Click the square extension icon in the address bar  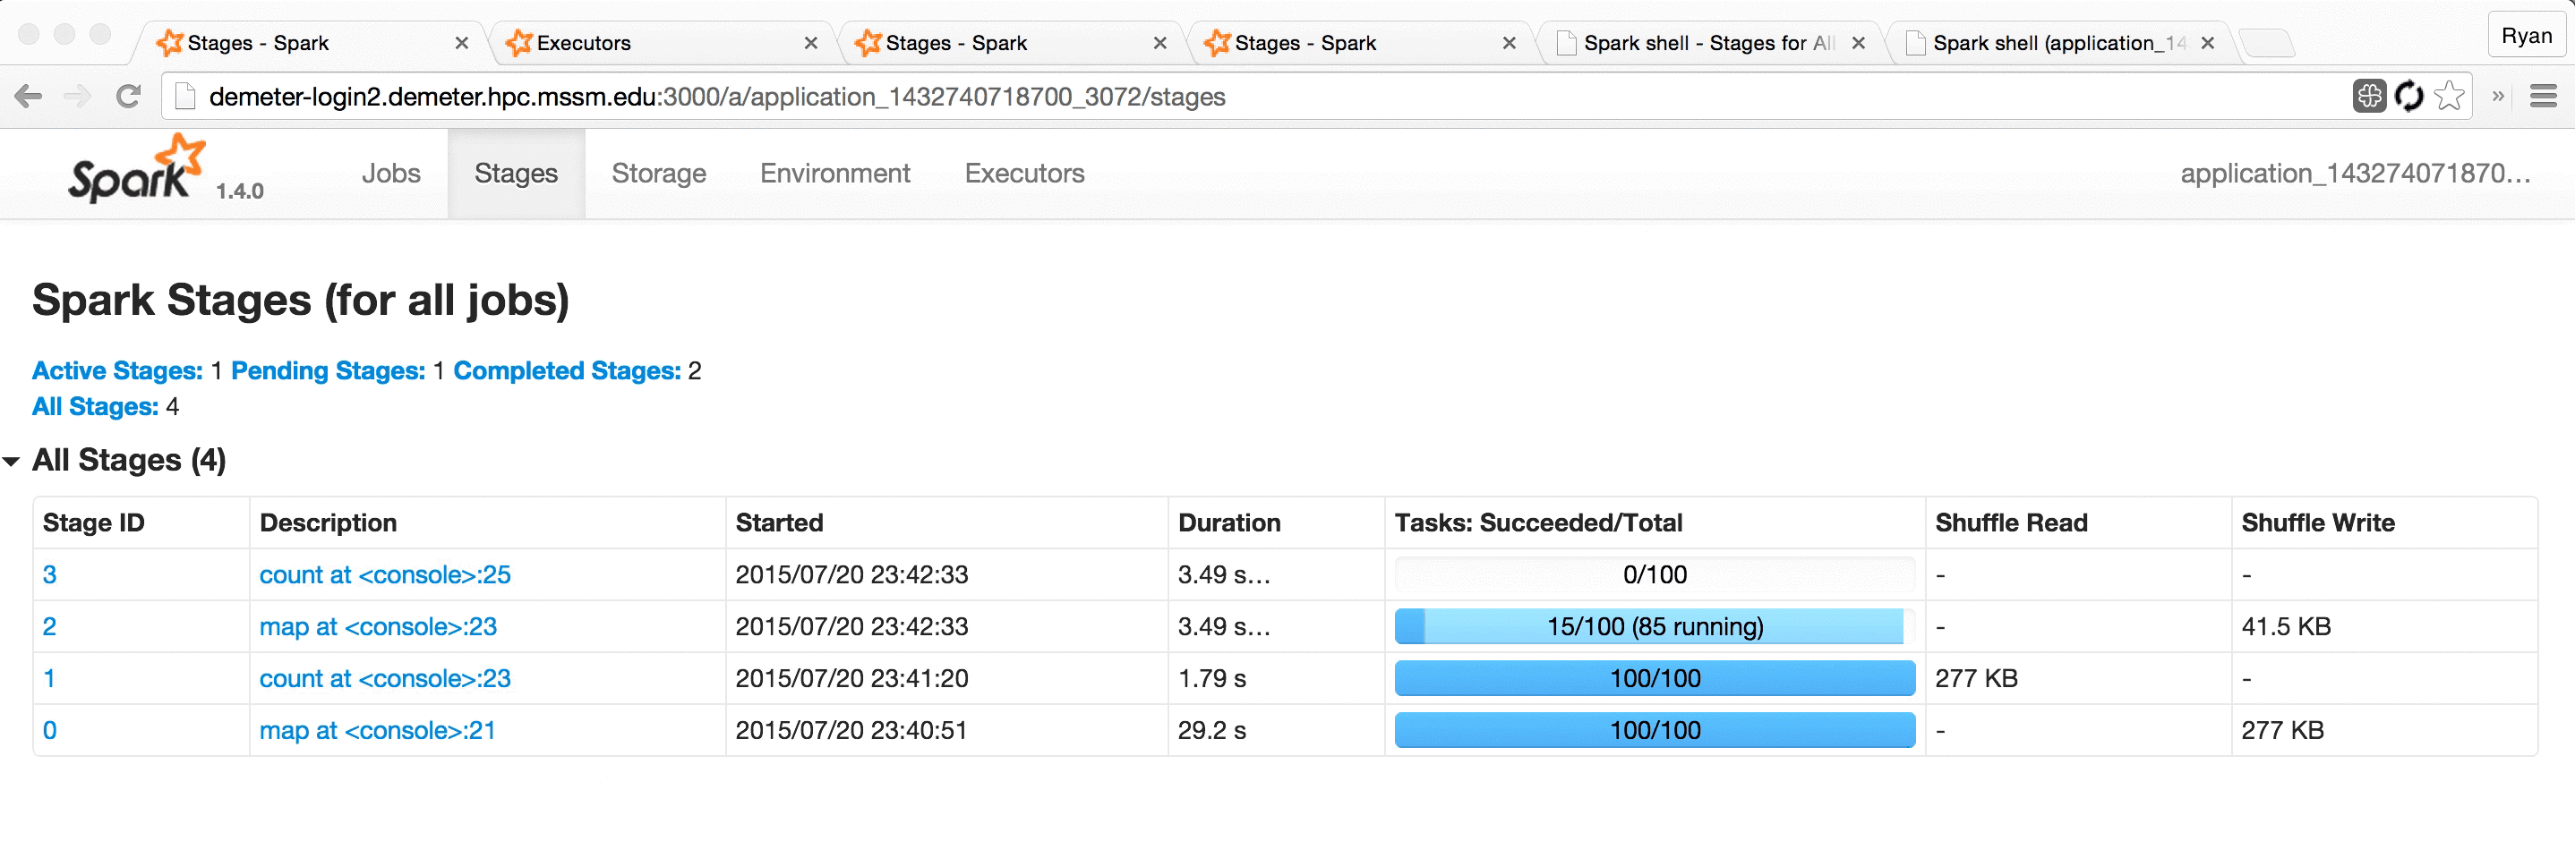(2369, 96)
